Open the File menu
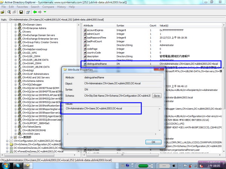The height and width of the screenshot is (169, 226). [x=4, y=7]
